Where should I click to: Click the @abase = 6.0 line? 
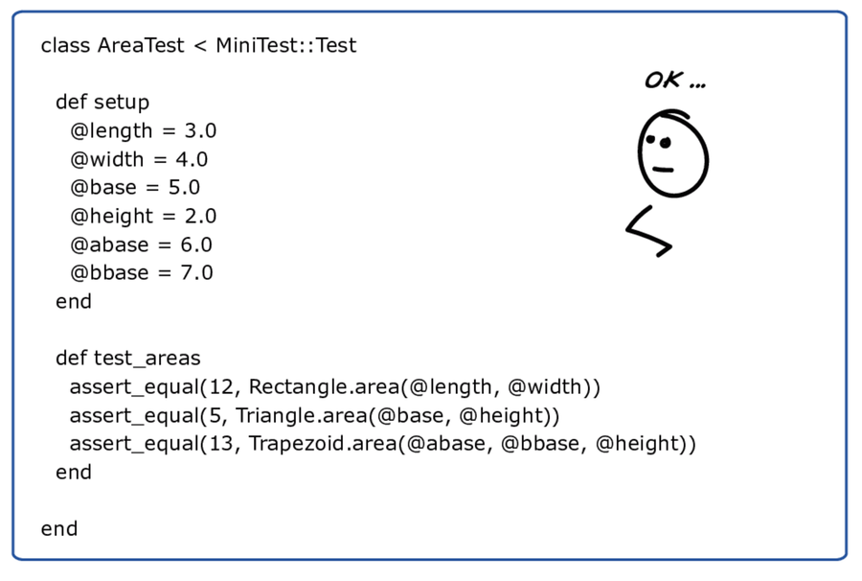pos(141,244)
